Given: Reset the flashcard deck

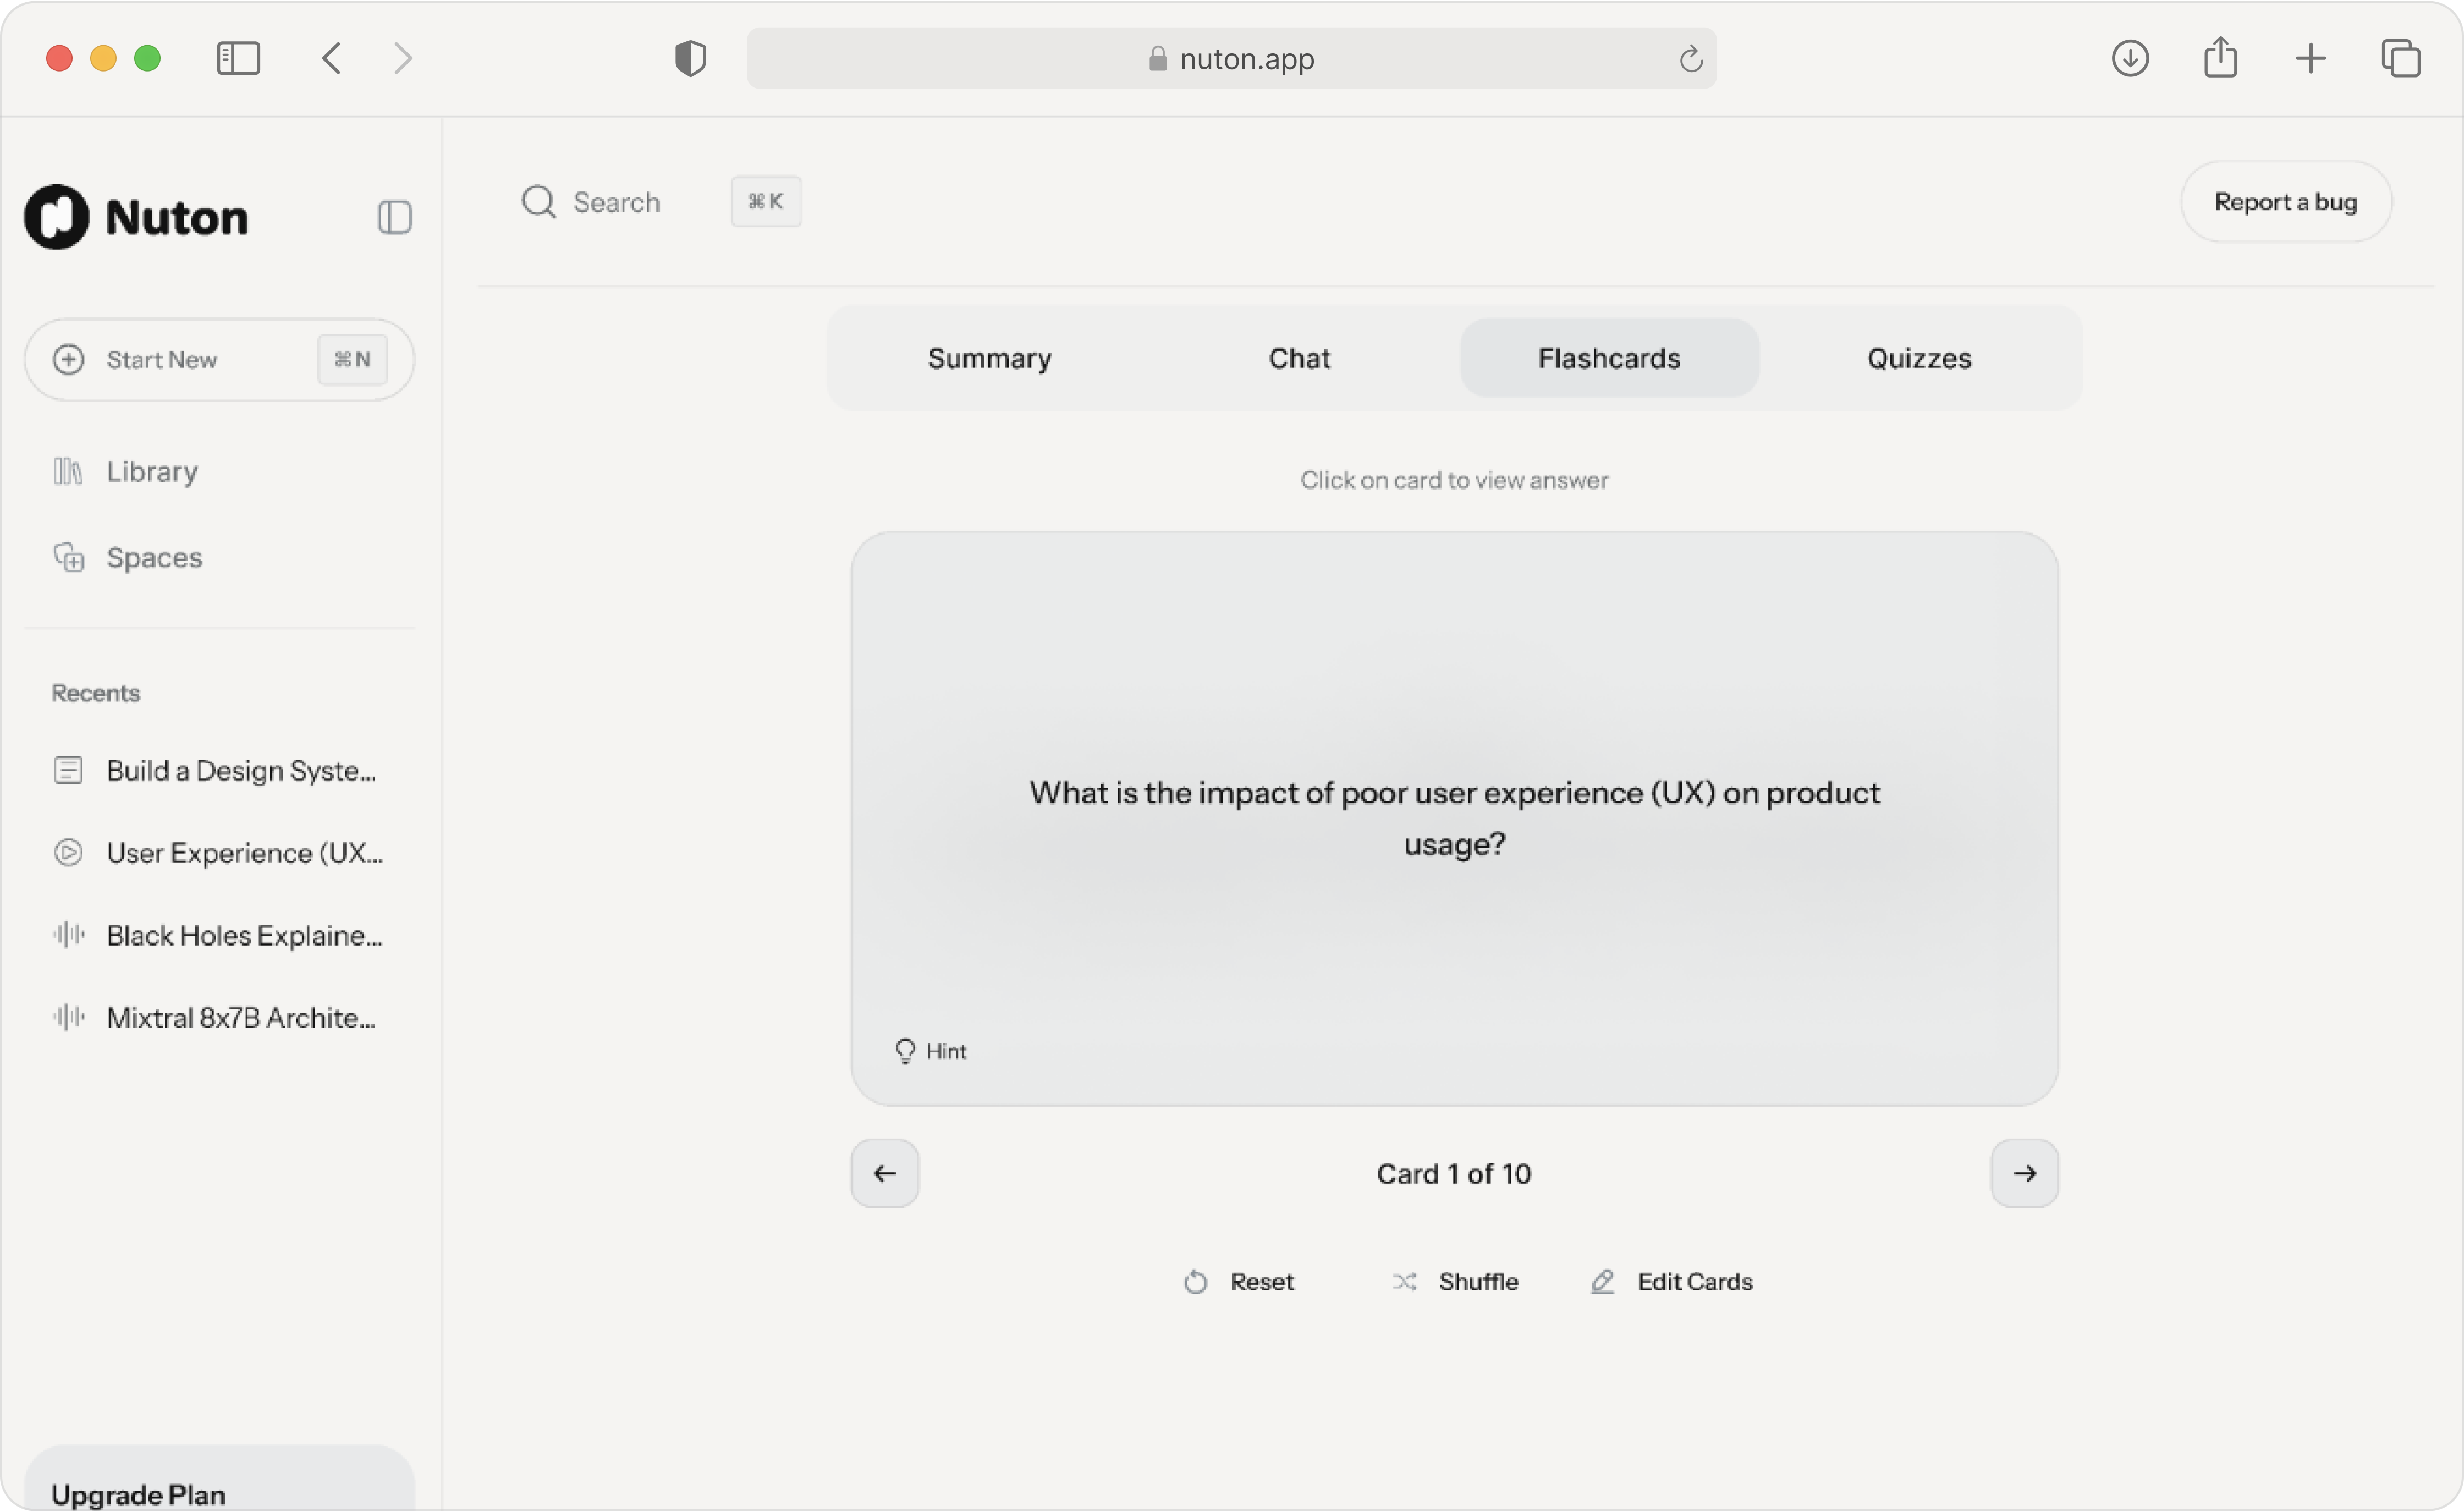Looking at the screenshot, I should (1239, 1282).
